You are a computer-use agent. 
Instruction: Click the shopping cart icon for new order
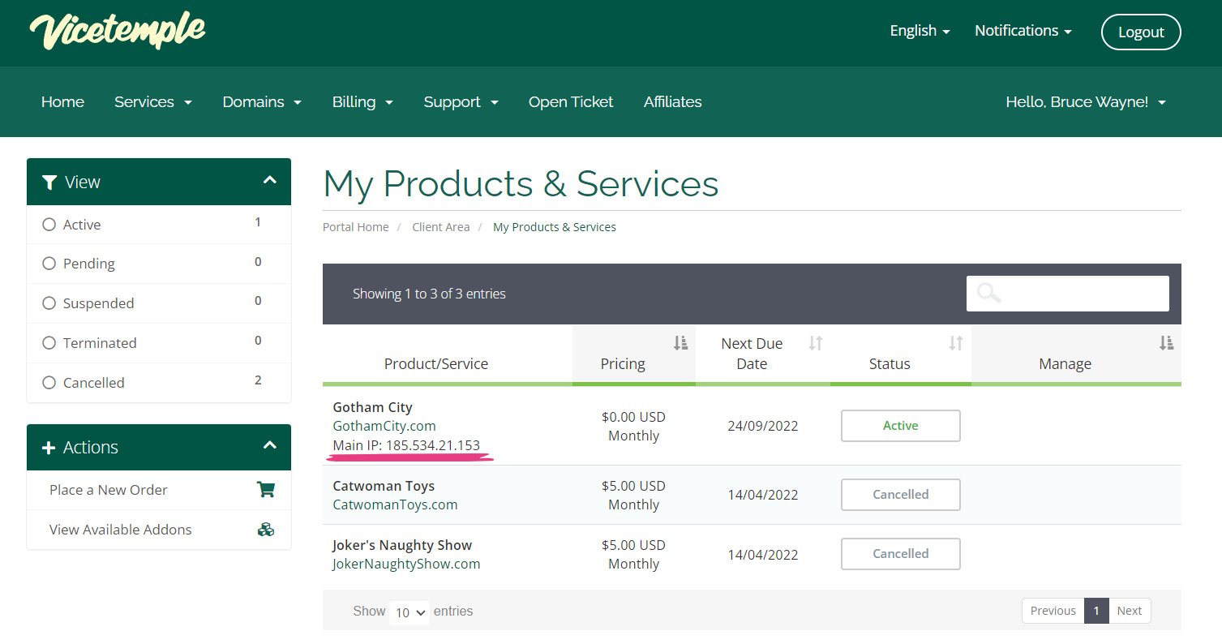(x=265, y=489)
